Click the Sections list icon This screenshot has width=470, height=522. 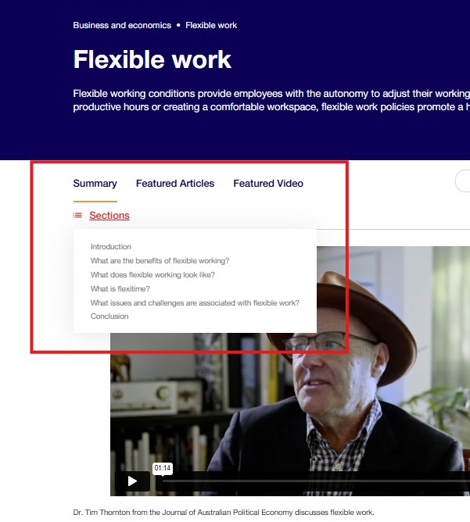point(77,216)
